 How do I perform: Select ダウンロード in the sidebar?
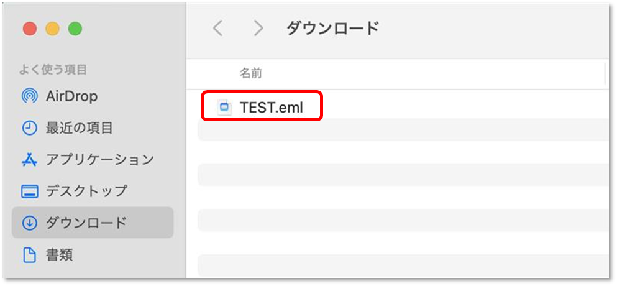tap(86, 223)
